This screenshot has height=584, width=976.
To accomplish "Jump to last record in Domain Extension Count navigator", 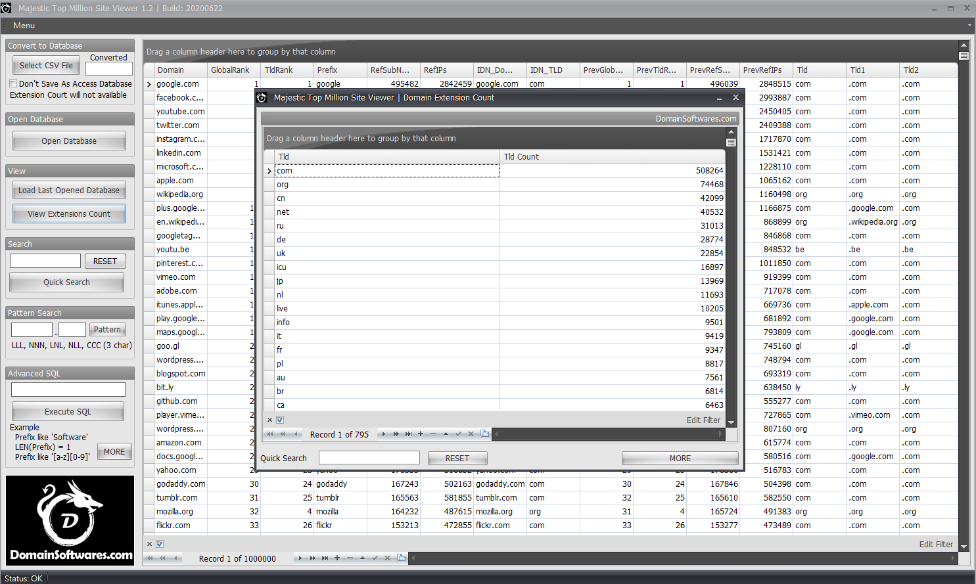I will coord(408,434).
